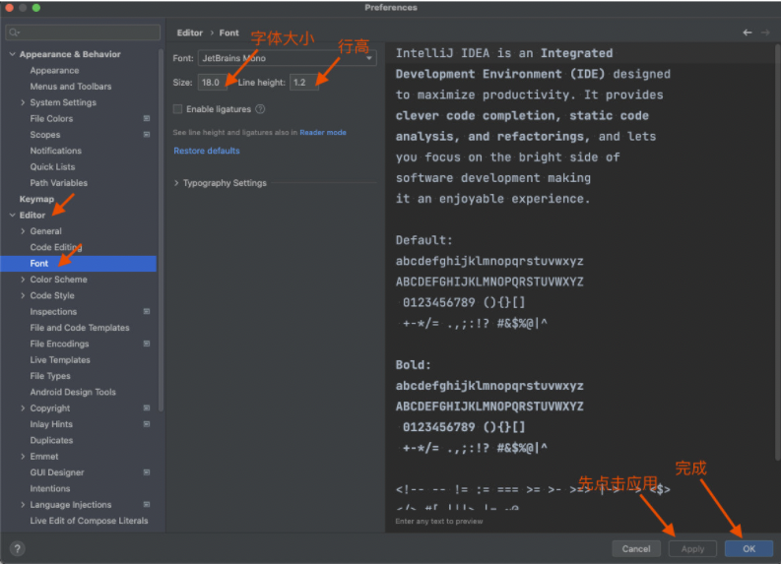
Task: Select Appearance settings page
Action: (x=54, y=71)
